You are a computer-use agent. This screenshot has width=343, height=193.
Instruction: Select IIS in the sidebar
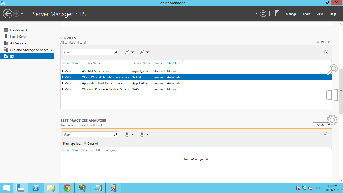tap(27, 56)
